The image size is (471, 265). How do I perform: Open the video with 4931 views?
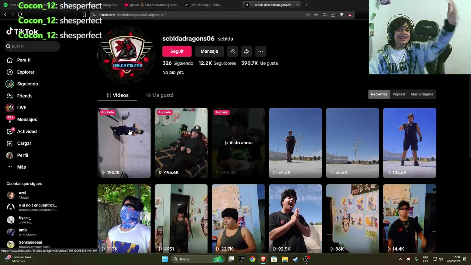[181, 219]
